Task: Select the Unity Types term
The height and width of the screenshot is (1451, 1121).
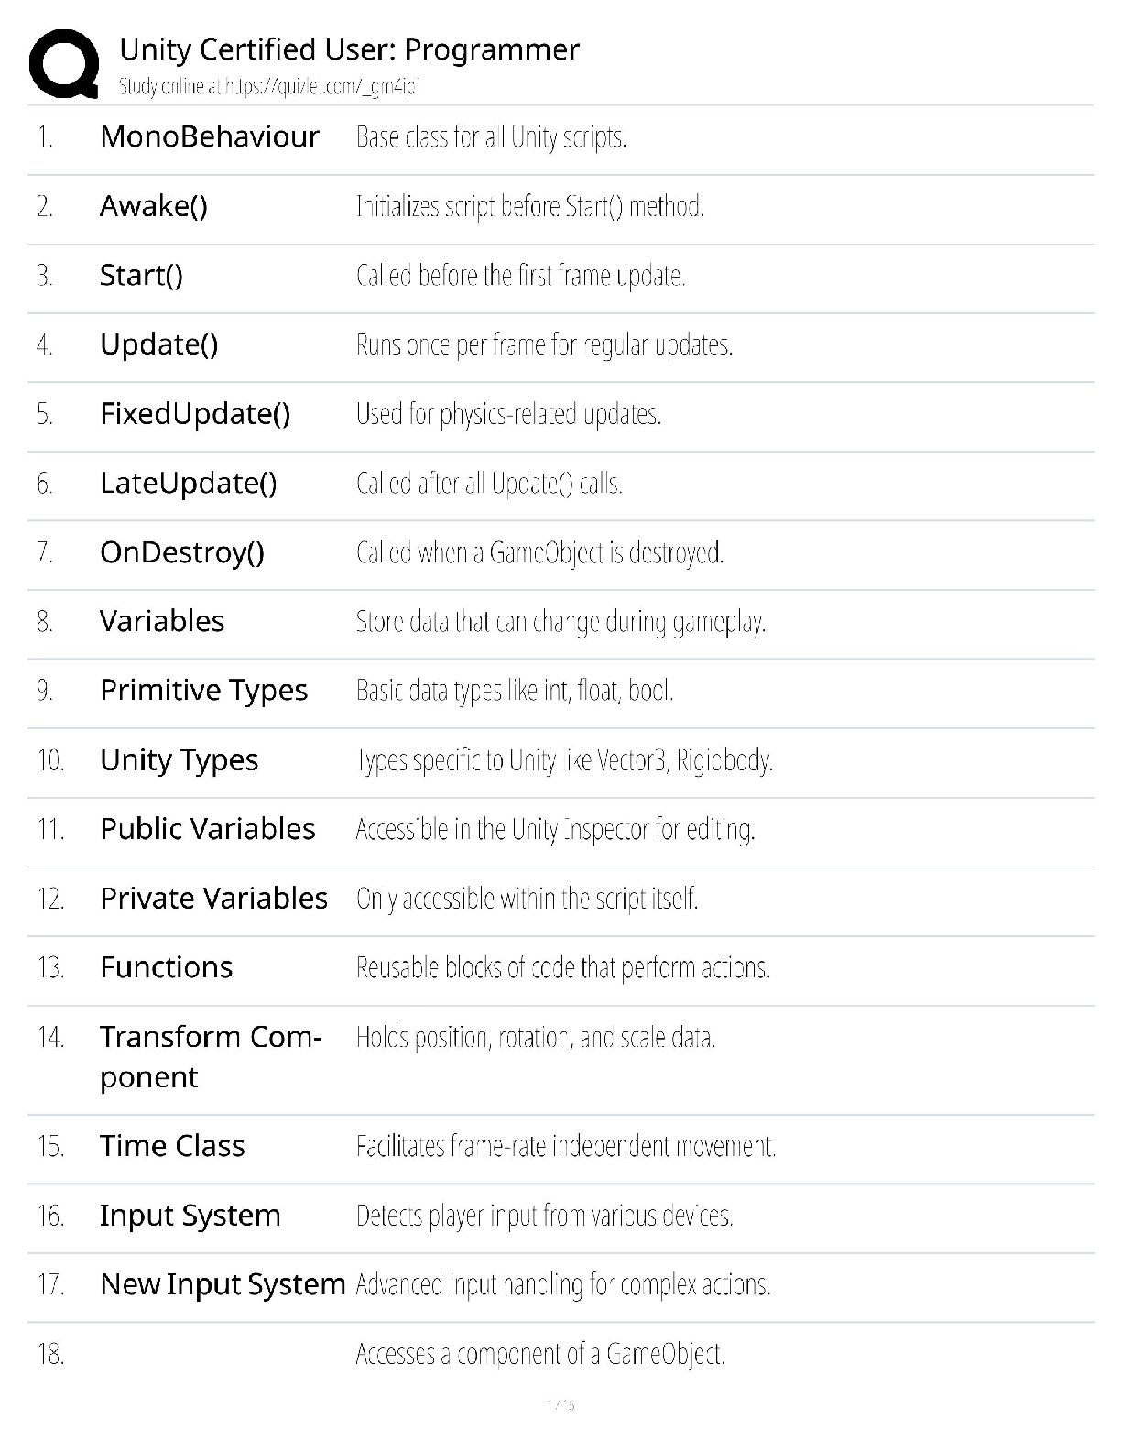Action: point(179,760)
